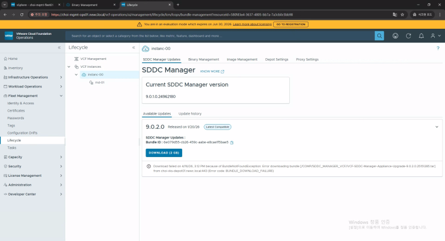Screen dimensions: 445x241
Task: Collapse the Lifecycle tree panel
Action: pos(134,47)
